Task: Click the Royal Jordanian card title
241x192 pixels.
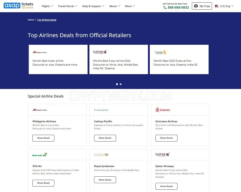Action: (x=104, y=166)
